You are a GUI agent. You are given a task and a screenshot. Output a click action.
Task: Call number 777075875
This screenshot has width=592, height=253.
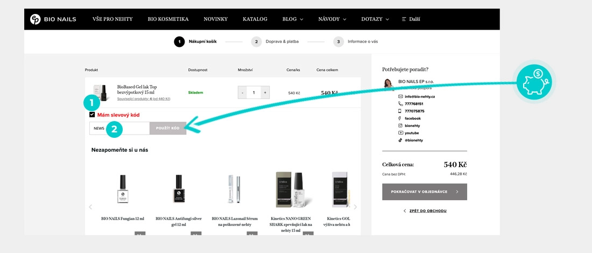pos(414,111)
